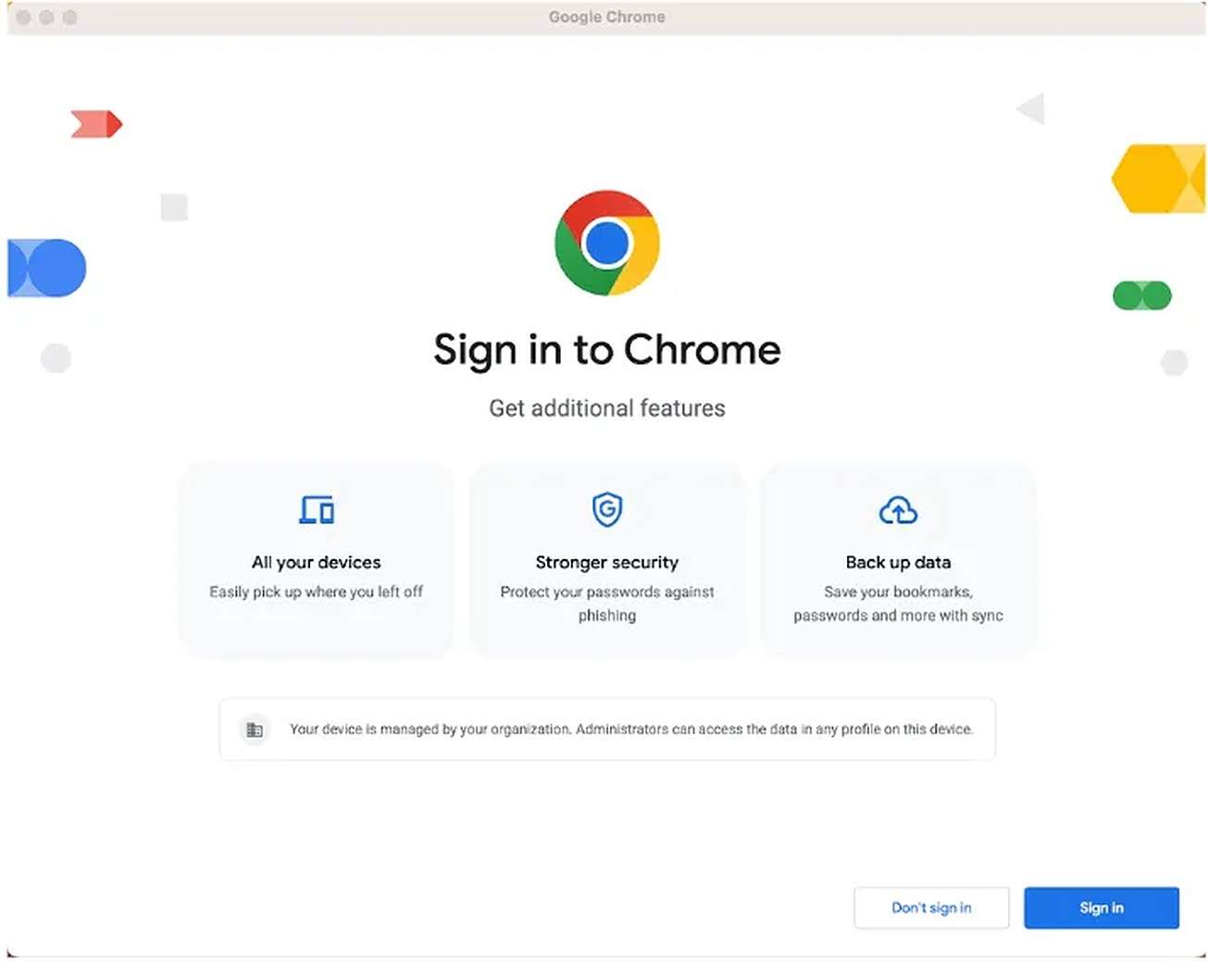Choose Don't sign in

tap(930, 907)
